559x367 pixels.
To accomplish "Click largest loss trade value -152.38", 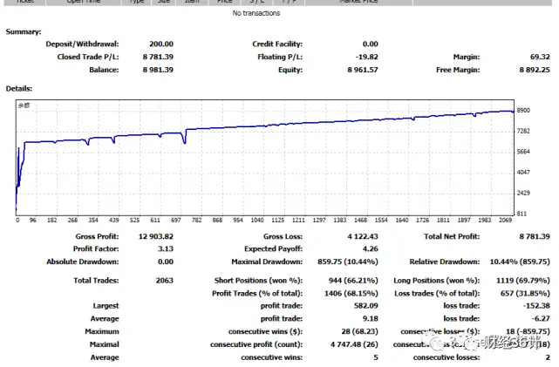I will [x=536, y=306].
